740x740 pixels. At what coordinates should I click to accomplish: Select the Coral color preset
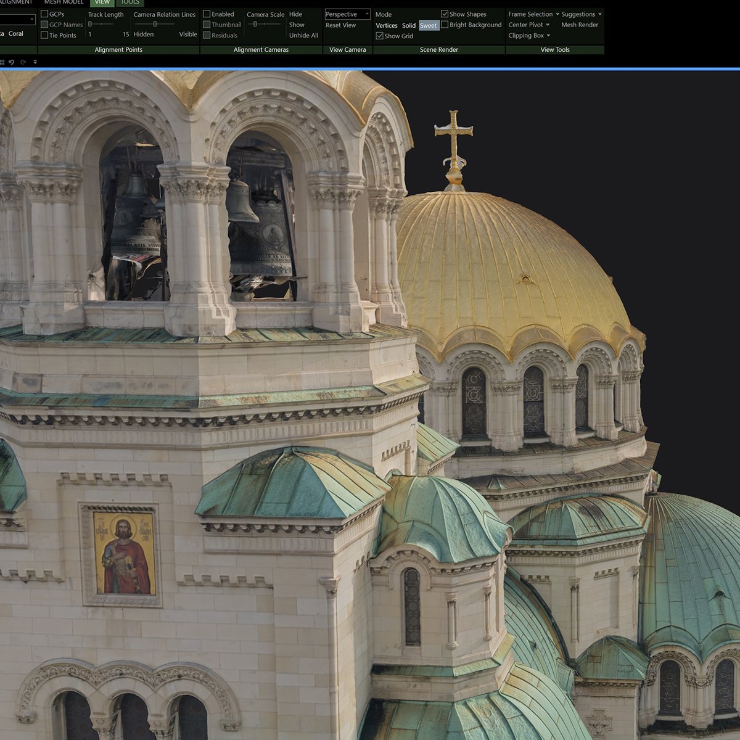pos(17,34)
